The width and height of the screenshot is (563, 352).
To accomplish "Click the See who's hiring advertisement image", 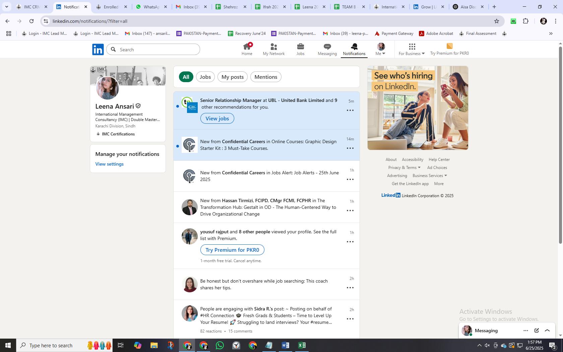I will coord(418,108).
